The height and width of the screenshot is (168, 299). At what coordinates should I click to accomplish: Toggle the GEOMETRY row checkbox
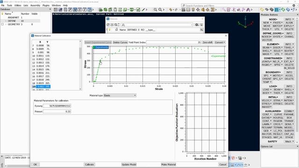tap(2, 24)
